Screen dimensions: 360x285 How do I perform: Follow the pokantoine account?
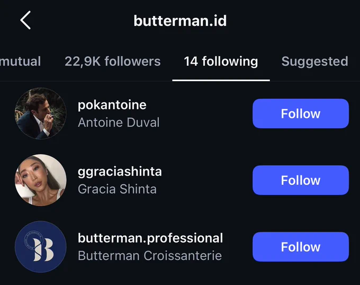(301, 114)
